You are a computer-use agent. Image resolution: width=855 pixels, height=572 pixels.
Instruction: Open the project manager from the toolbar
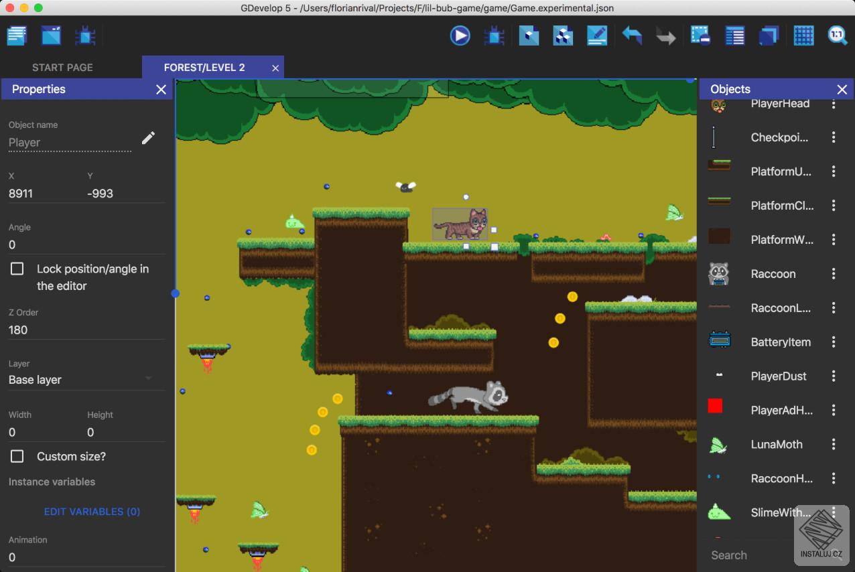17,35
